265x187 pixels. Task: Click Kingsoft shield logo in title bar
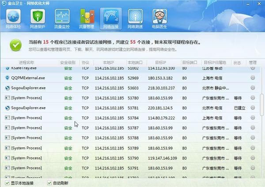[x=4, y=3]
